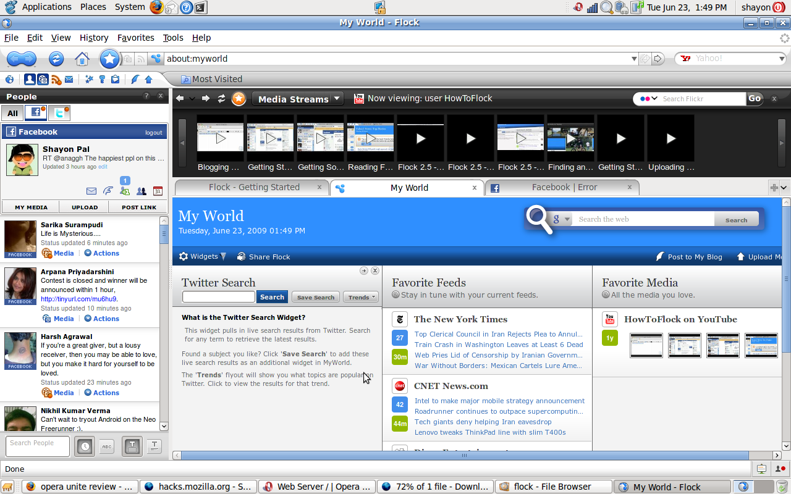Play the Blogging video thumbnail

220,138
